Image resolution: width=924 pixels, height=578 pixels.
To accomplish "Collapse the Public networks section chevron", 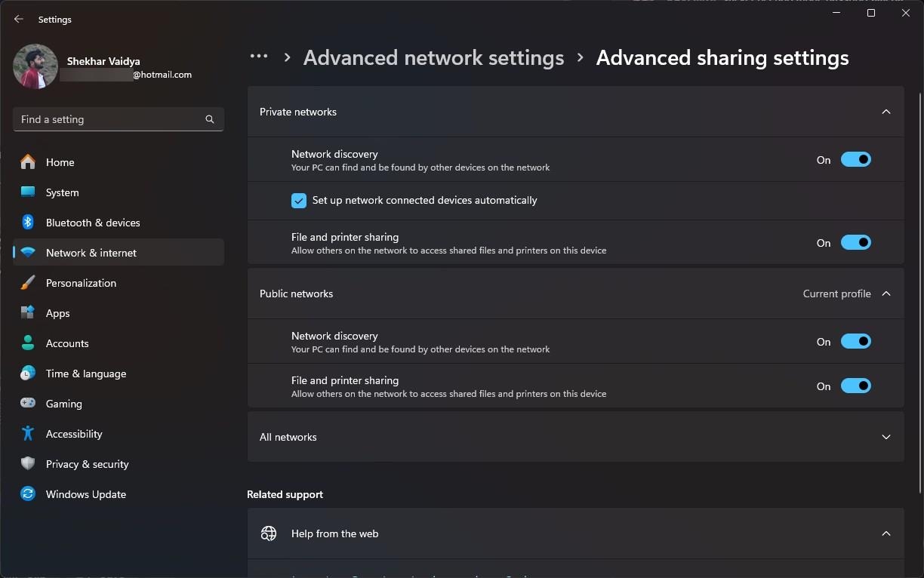I will click(885, 293).
